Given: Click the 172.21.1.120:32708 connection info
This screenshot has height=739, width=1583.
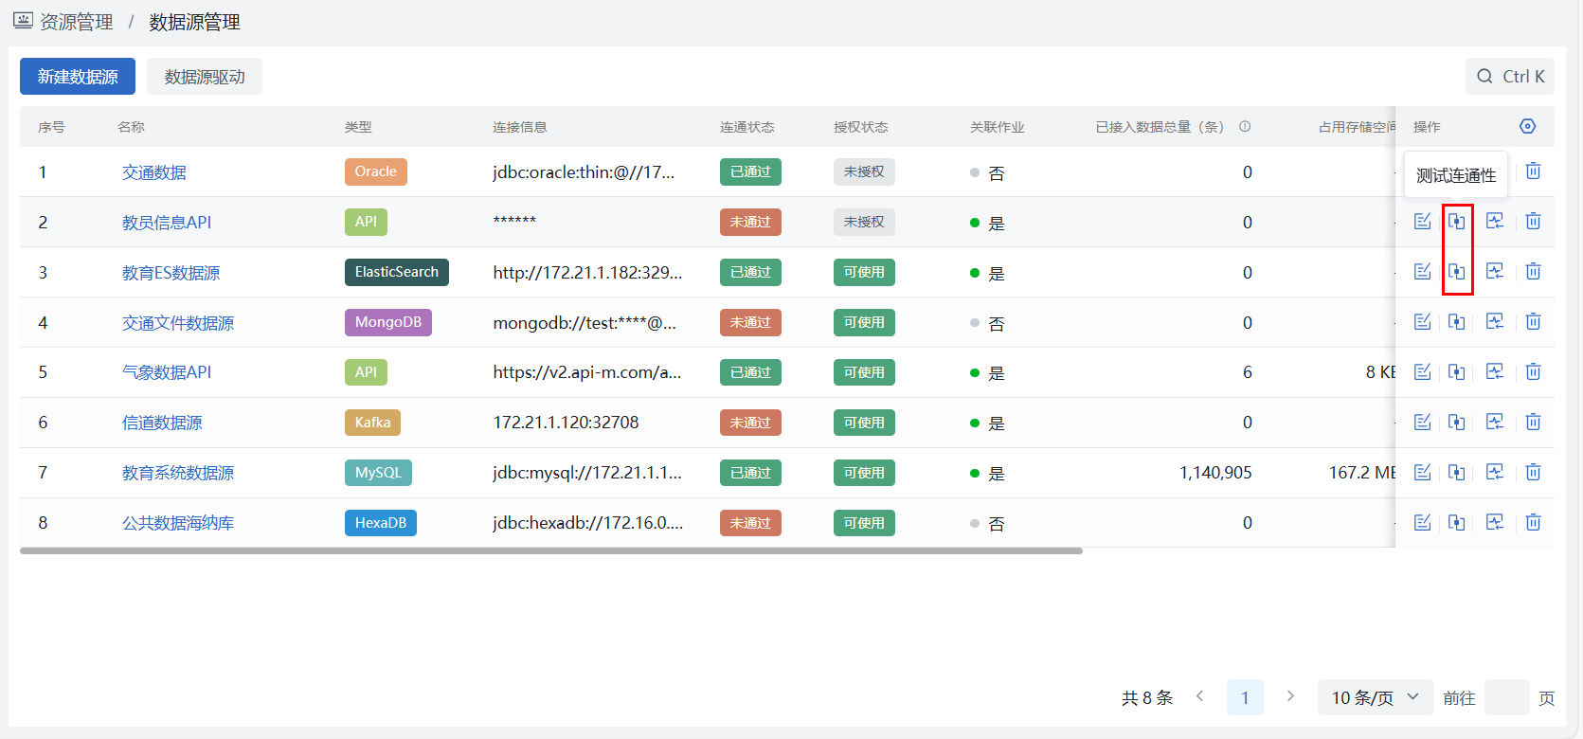Looking at the screenshot, I should click(567, 423).
